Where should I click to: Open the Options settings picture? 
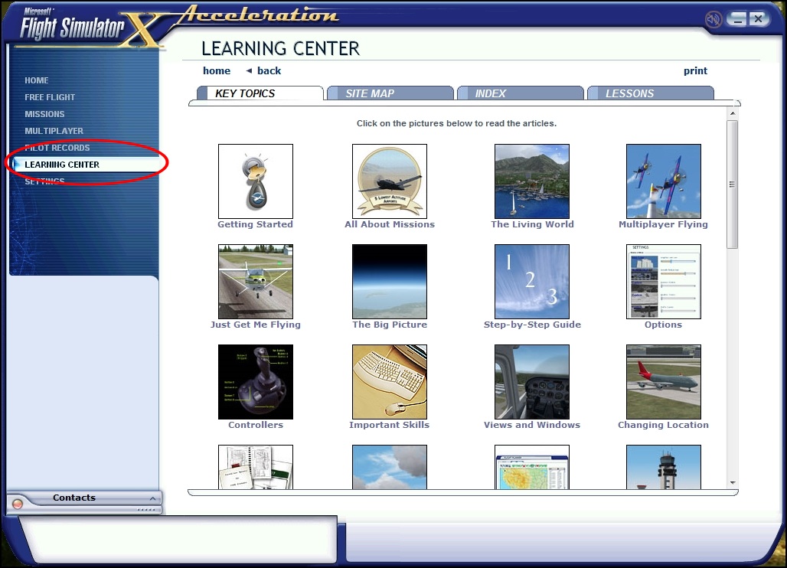click(664, 282)
